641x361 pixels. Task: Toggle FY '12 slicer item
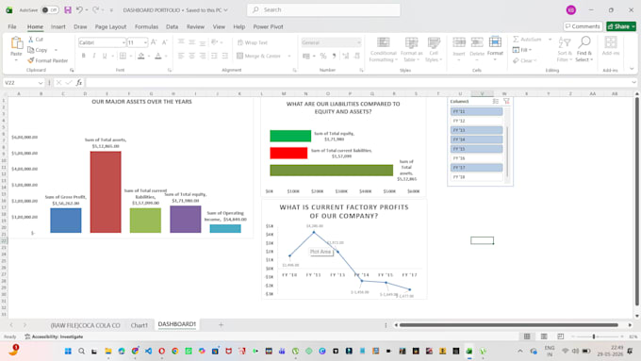[477, 121]
